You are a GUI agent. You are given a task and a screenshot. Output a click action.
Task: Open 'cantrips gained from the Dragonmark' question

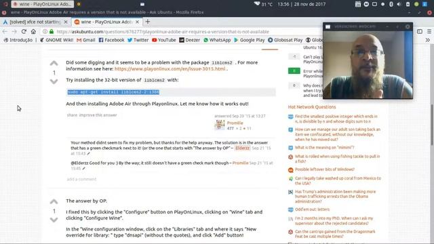click(335, 234)
